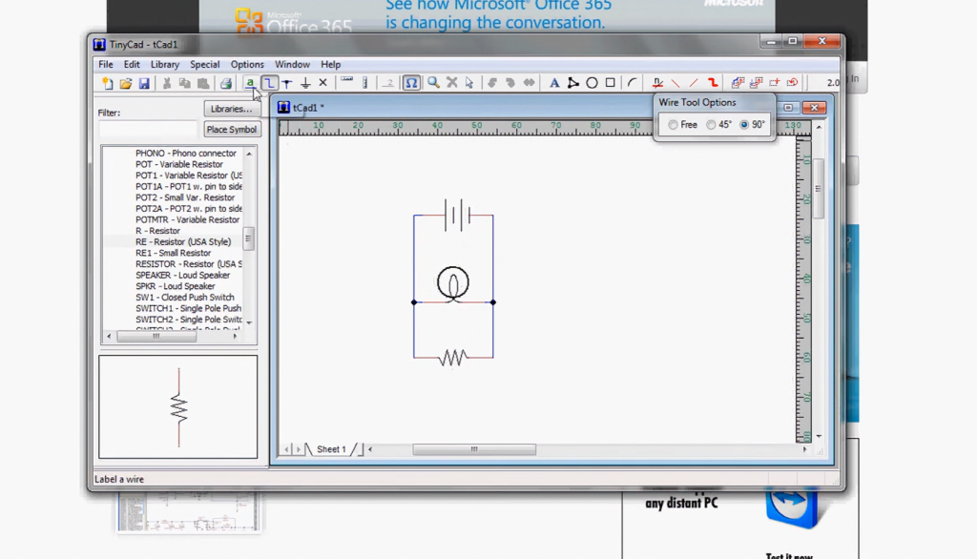Print the current schematic
Viewport: 977px width, 559px height.
point(226,83)
